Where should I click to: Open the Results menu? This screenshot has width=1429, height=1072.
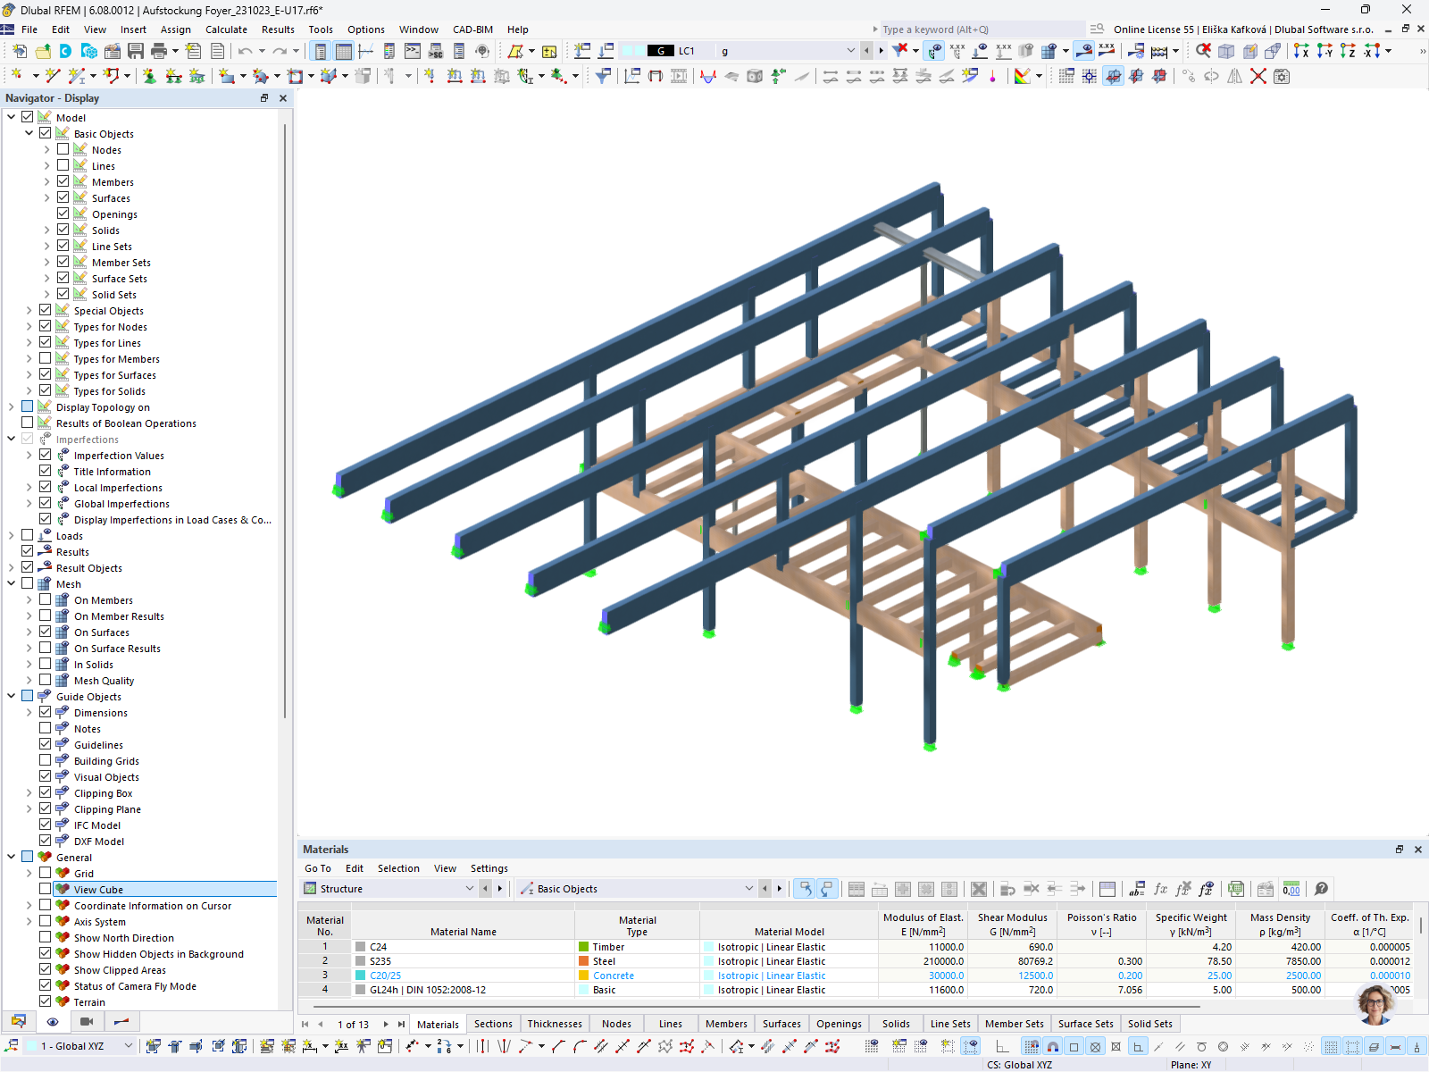coord(278,29)
